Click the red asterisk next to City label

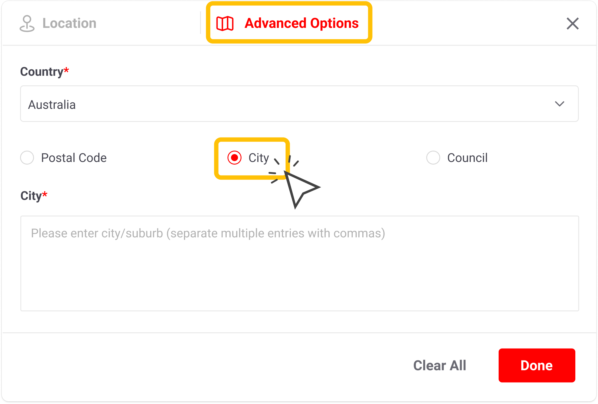point(44,194)
